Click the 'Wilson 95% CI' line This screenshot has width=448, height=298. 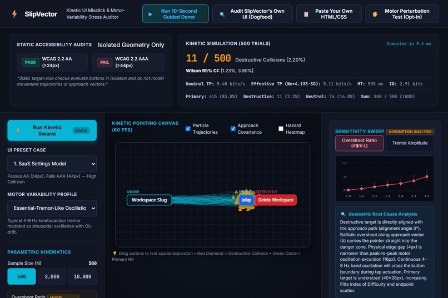[x=220, y=70]
